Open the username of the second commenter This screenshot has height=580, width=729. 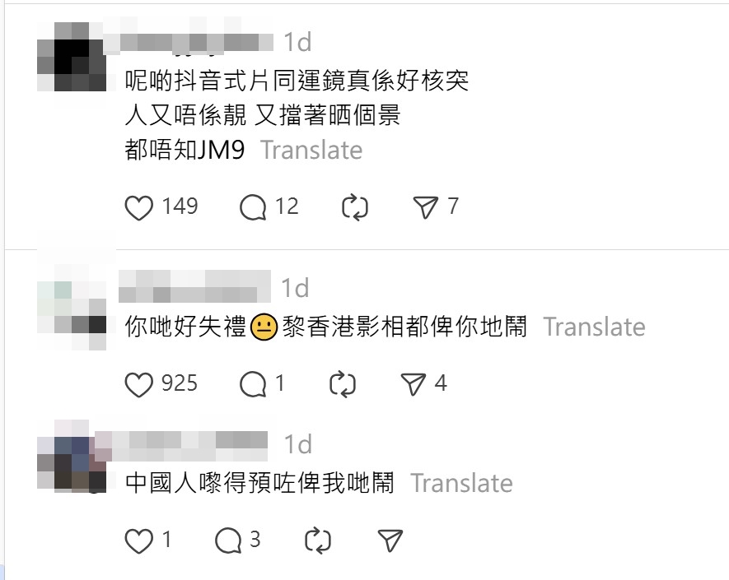click(x=194, y=286)
